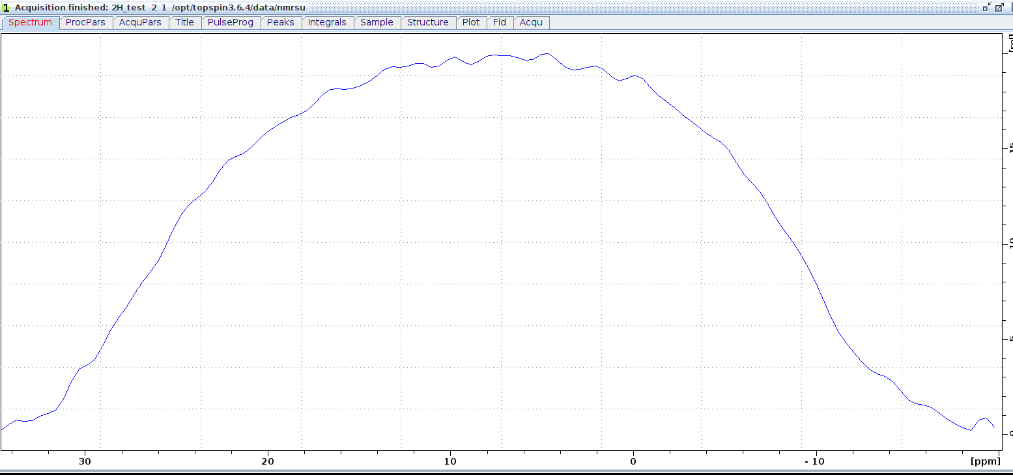Screen dimensions: 1013x475
Task: Iconify the data window with shrink icon
Action: 987,8
